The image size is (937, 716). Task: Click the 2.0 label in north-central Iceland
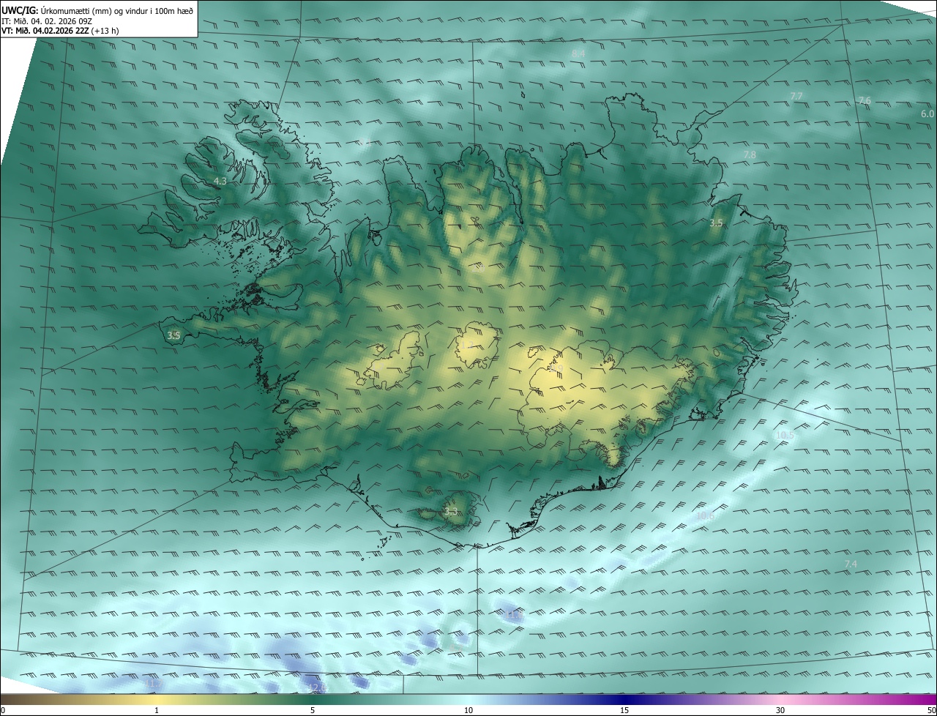pos(479,268)
